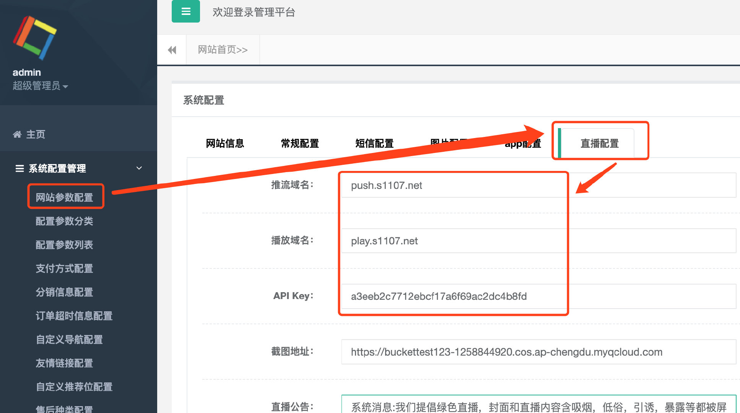Open the 支付方式配置 sidebar item
740x413 pixels.
click(x=64, y=268)
